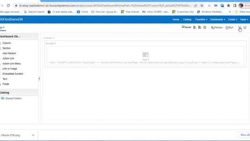Open the browser side panel icon
The height and width of the screenshot is (141, 250).
[235, 5]
